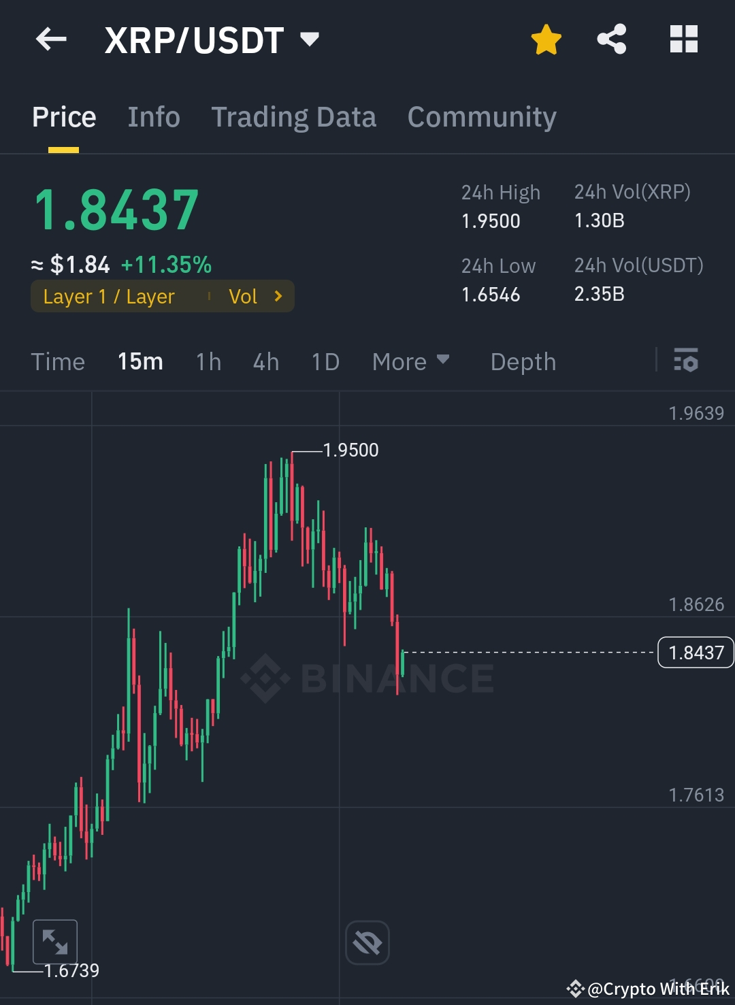
Task: Select the Layer 1 / Layer tag
Action: pos(109,296)
